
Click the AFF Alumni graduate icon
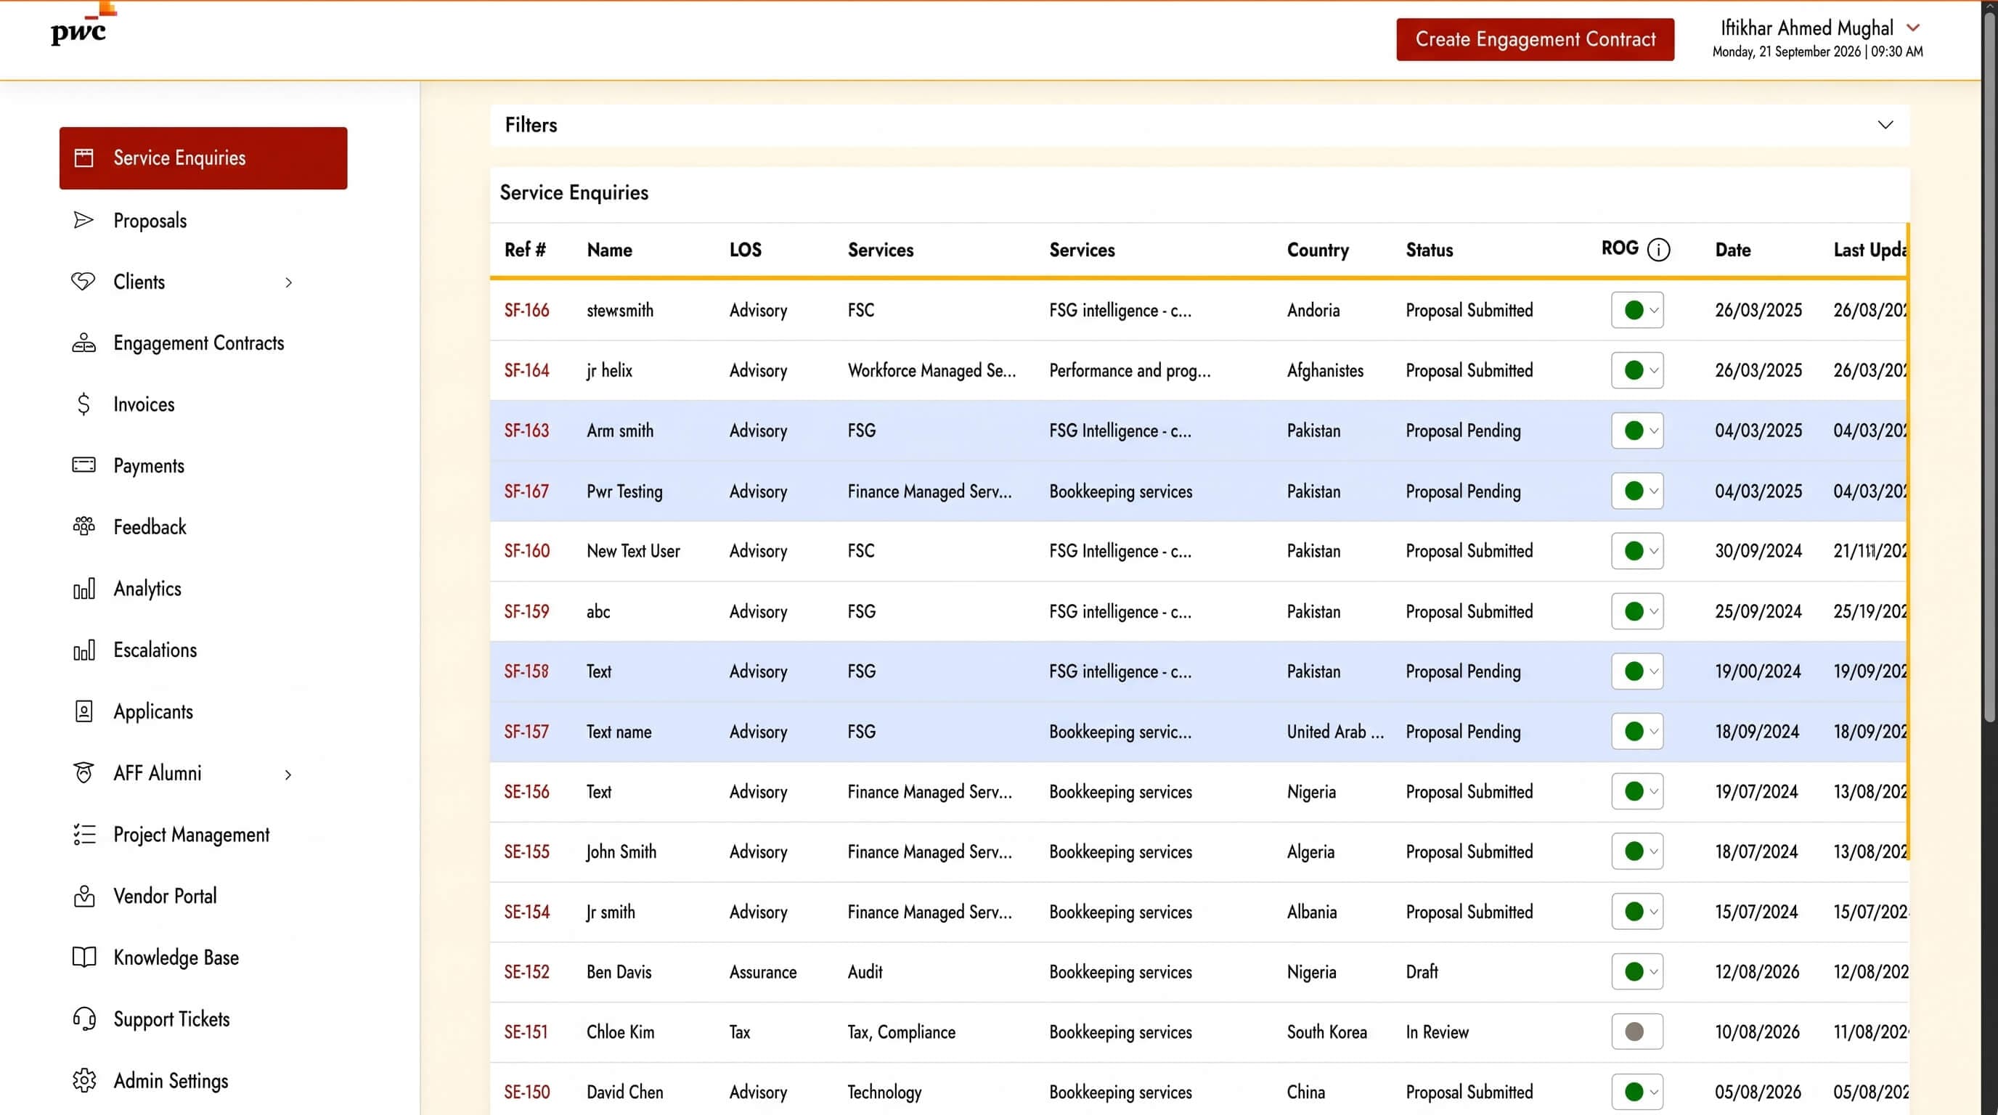(83, 773)
